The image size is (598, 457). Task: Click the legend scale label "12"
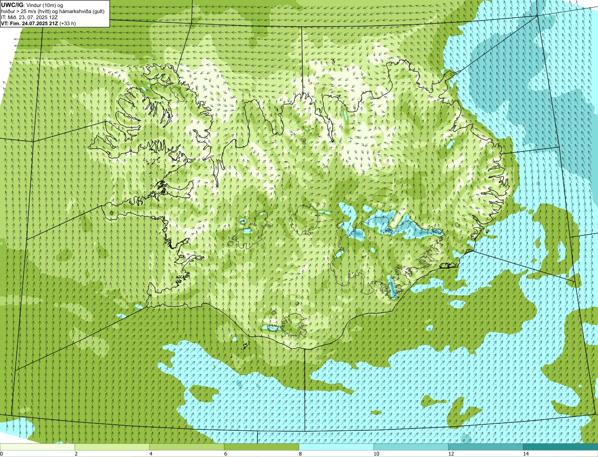click(x=451, y=454)
